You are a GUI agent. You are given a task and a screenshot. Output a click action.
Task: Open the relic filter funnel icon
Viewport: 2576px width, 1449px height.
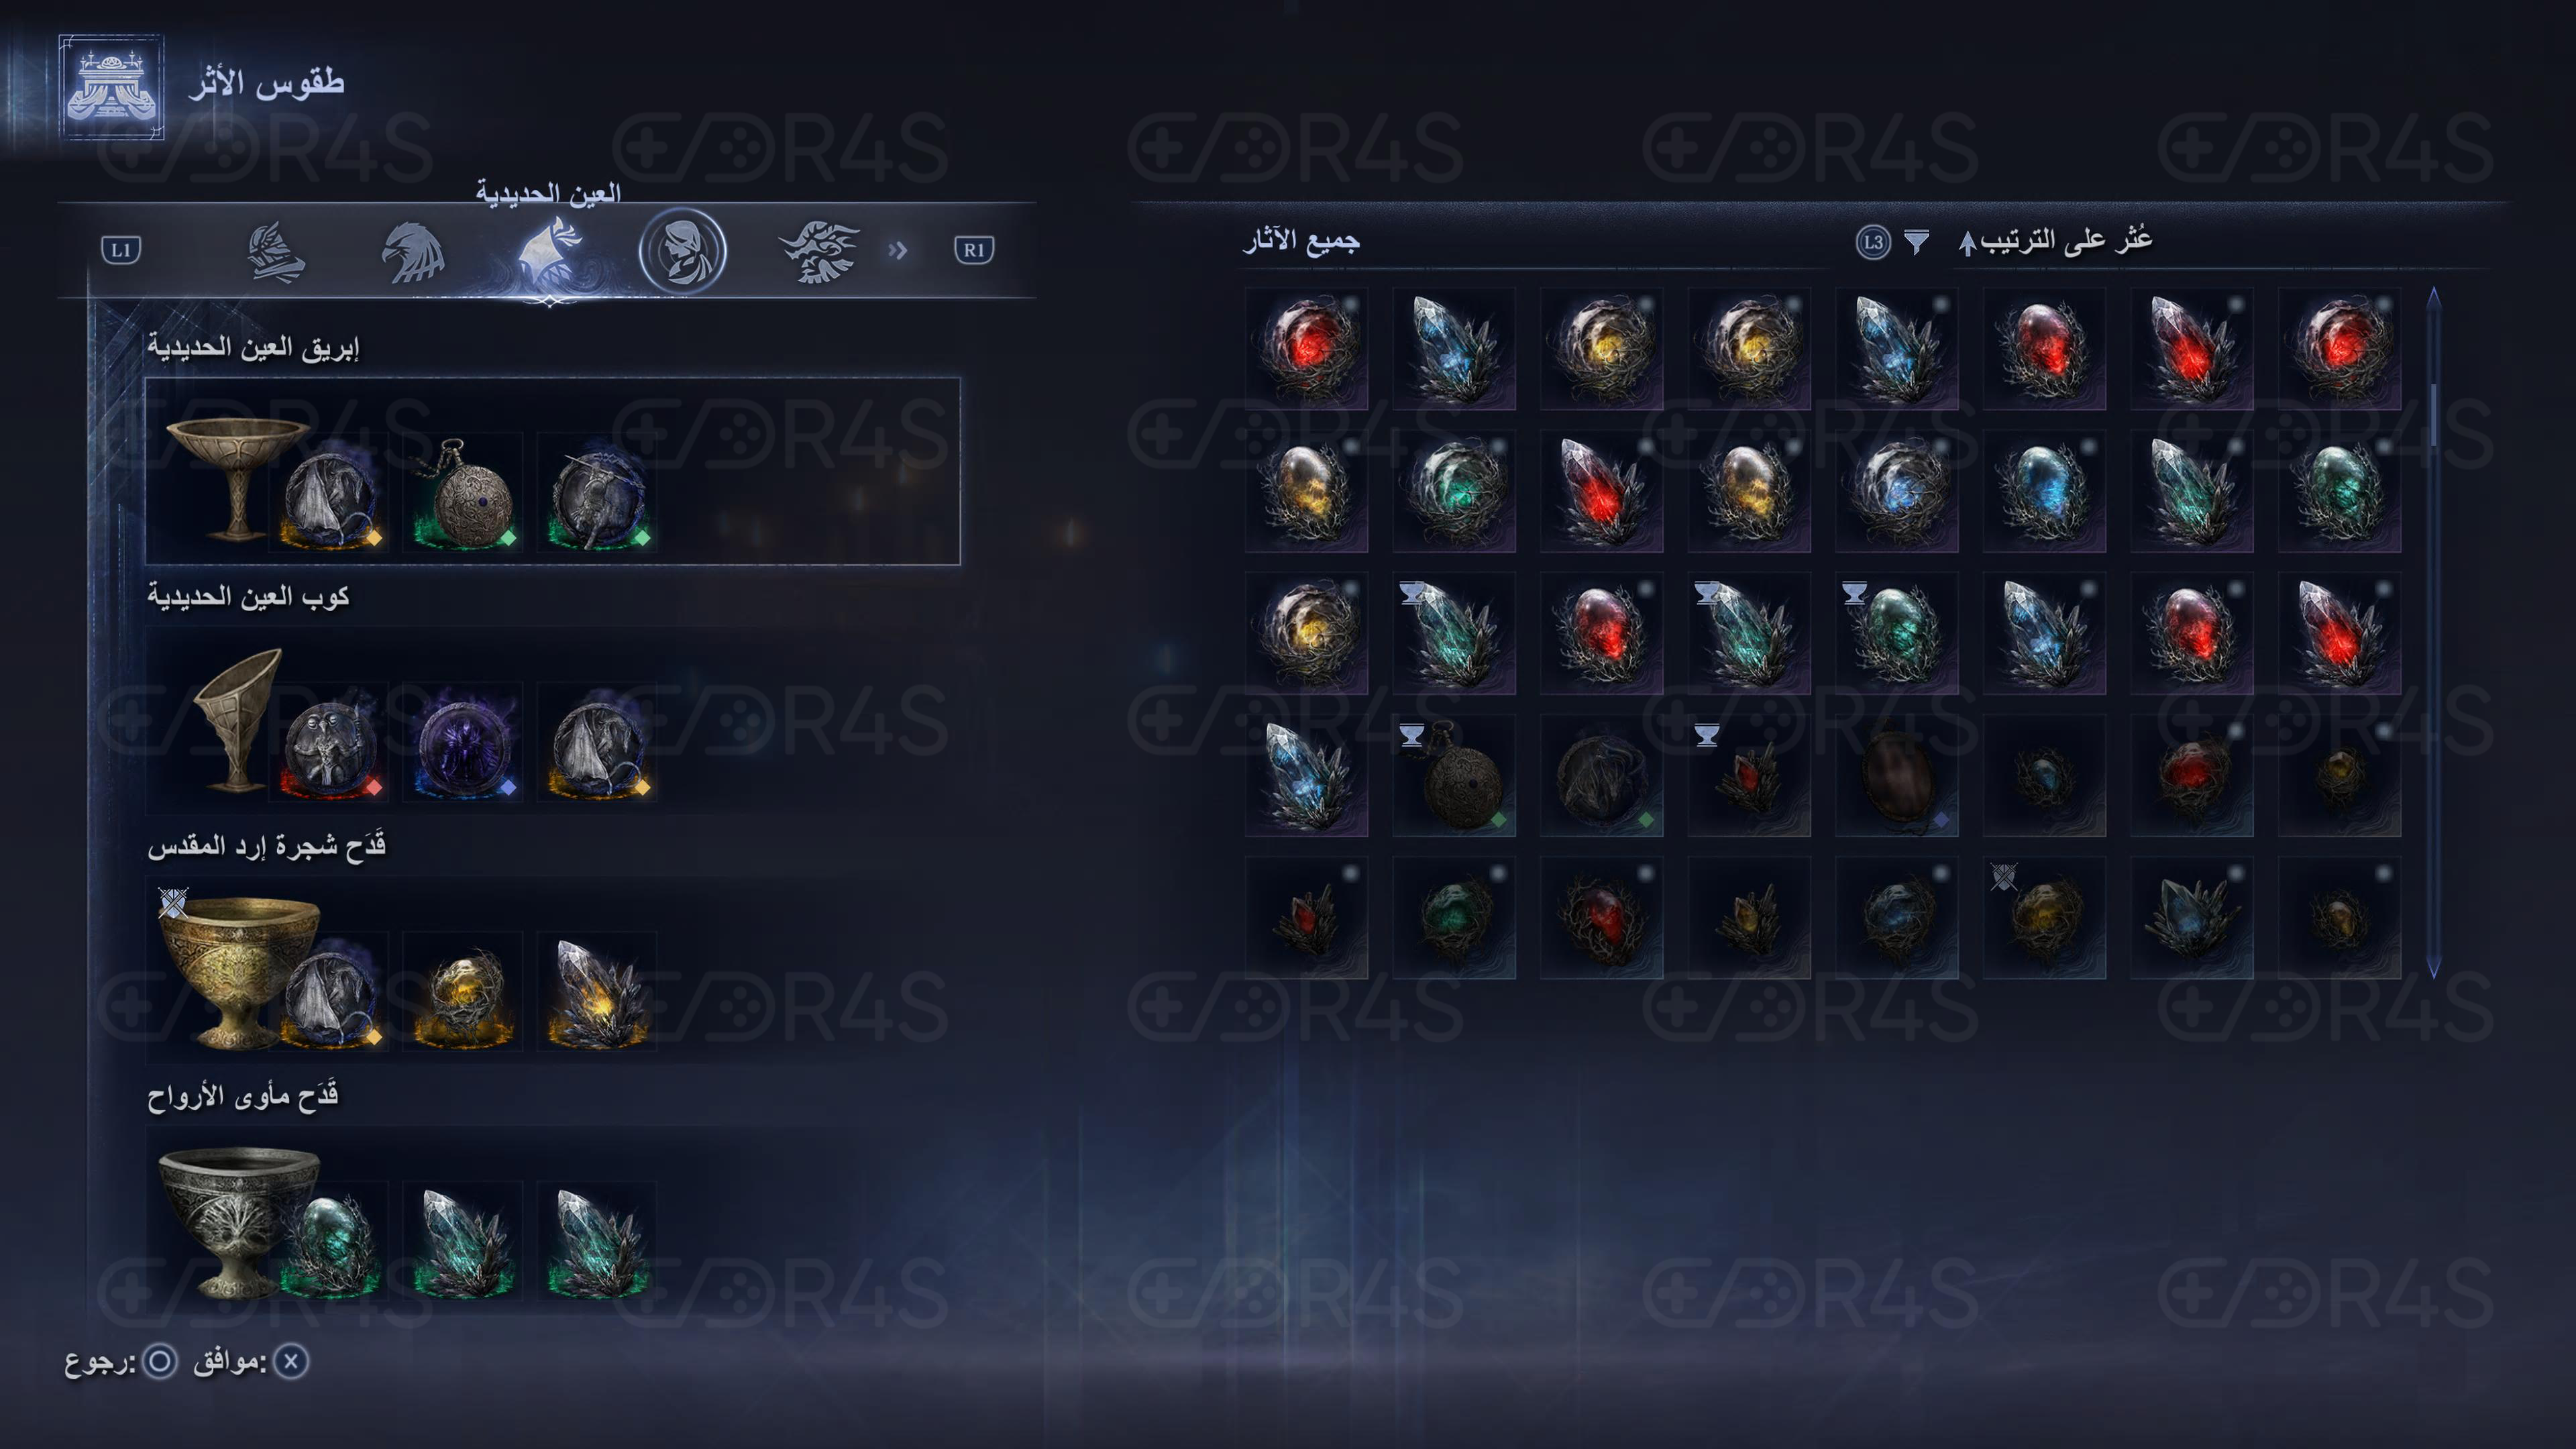pyautogui.click(x=1916, y=242)
